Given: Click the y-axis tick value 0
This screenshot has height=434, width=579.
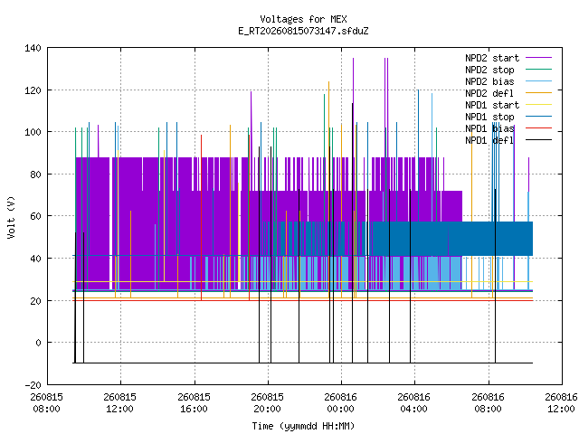Looking at the screenshot, I should pos(38,343).
